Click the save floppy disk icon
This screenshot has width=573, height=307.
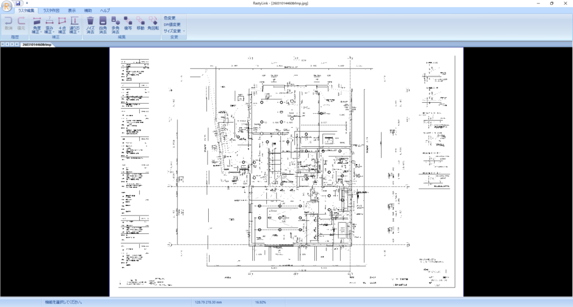click(x=18, y=3)
